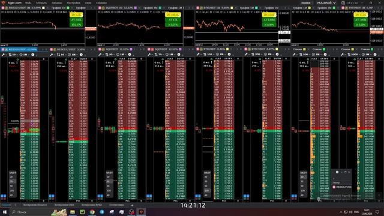384x216 pixels.
Task: Click round info icon in ETHUSDT -0,87% panel toolbar
Action: 277,55
